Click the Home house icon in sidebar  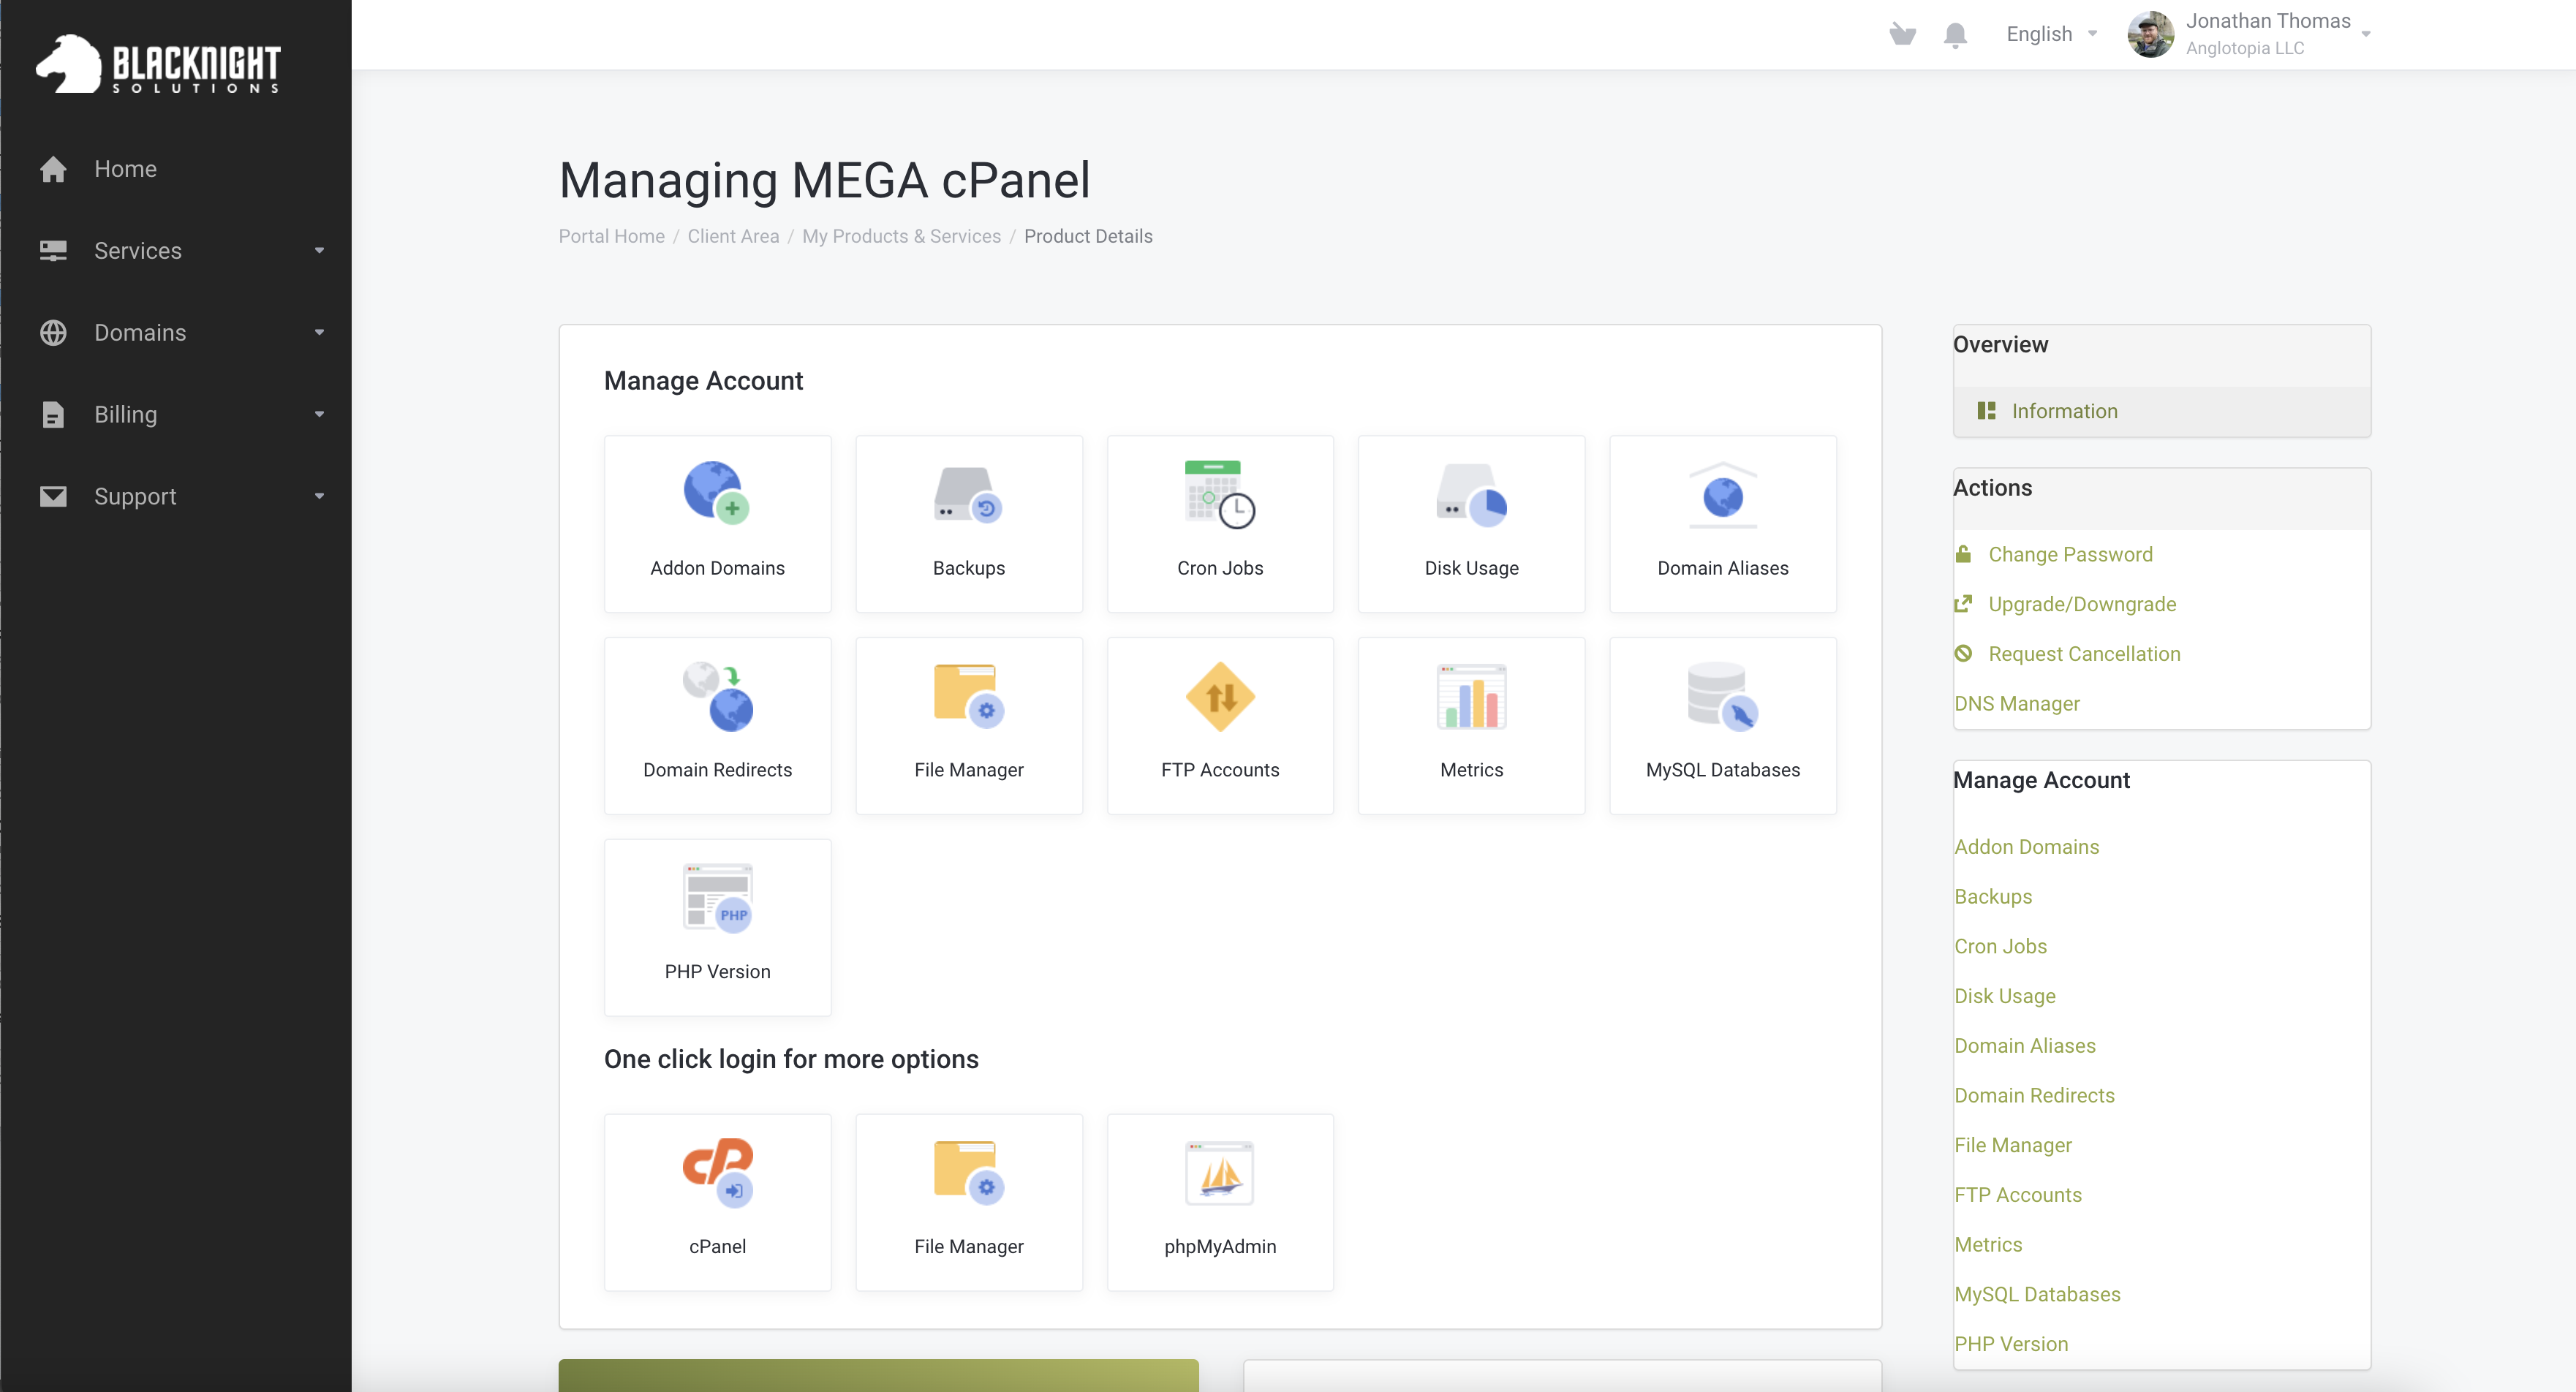pos(53,169)
